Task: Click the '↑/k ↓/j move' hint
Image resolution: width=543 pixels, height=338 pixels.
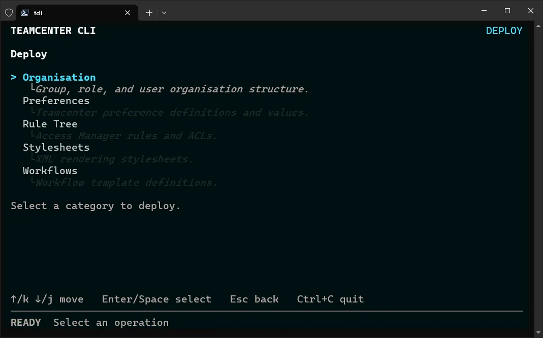Action: [47, 299]
